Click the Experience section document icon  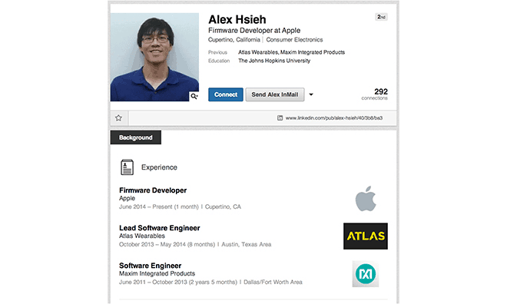tap(127, 167)
